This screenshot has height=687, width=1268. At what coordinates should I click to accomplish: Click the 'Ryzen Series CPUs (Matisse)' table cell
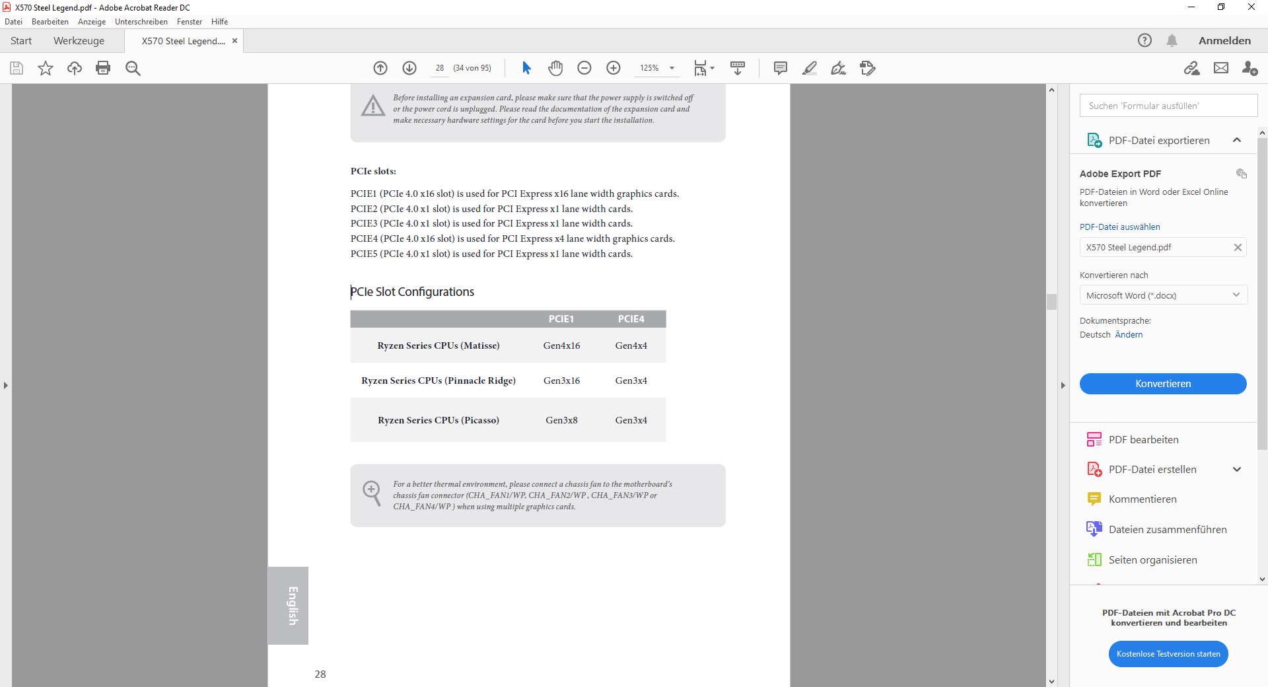click(x=439, y=345)
